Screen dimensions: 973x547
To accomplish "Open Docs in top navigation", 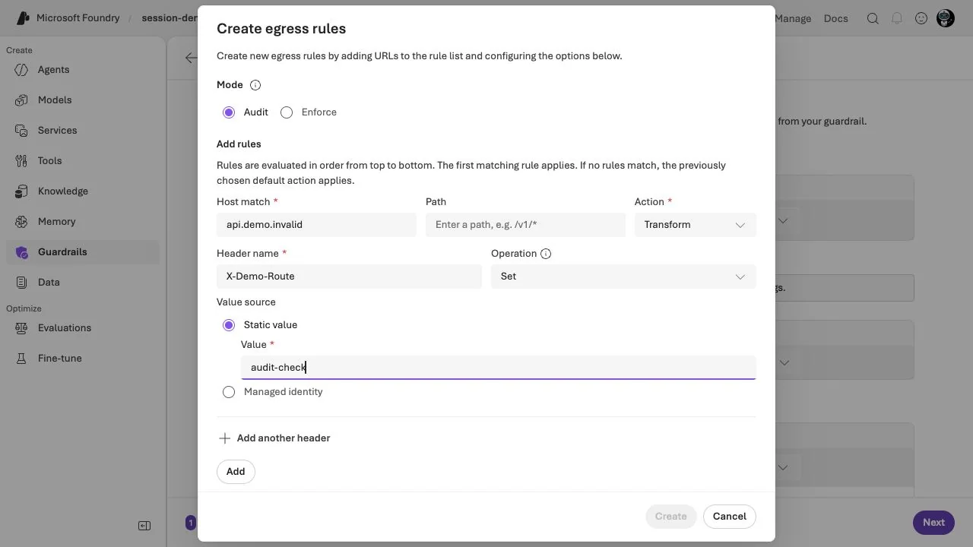I will tap(836, 18).
